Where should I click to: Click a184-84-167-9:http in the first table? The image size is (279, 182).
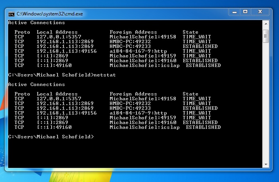click(x=138, y=51)
